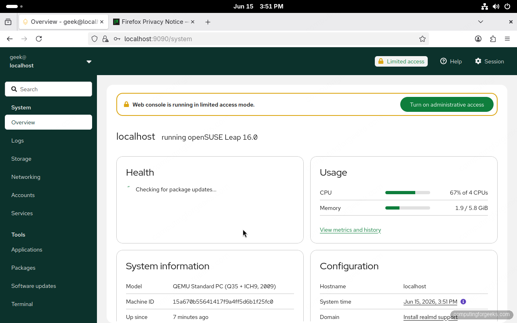Open the Activities pill in top-left corner
Image resolution: width=517 pixels, height=323 pixels.
tap(15, 6)
